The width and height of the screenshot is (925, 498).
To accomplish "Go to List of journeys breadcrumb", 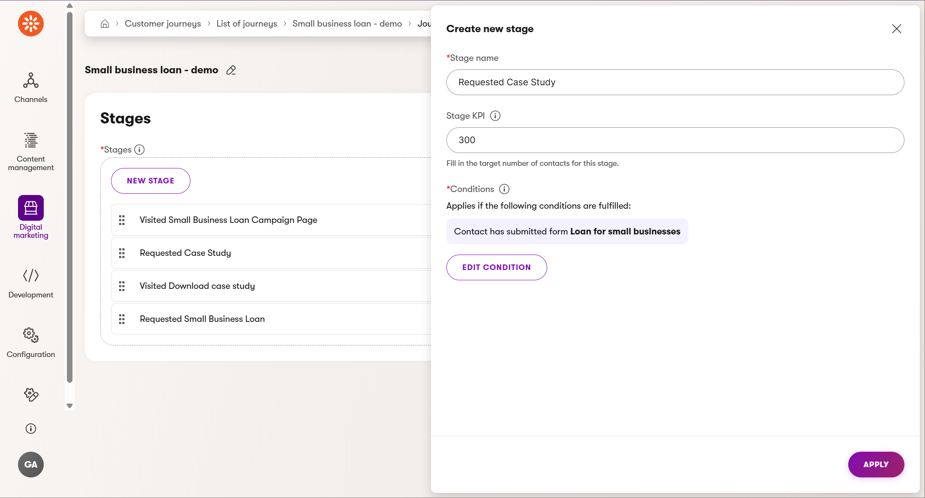I will click(247, 24).
